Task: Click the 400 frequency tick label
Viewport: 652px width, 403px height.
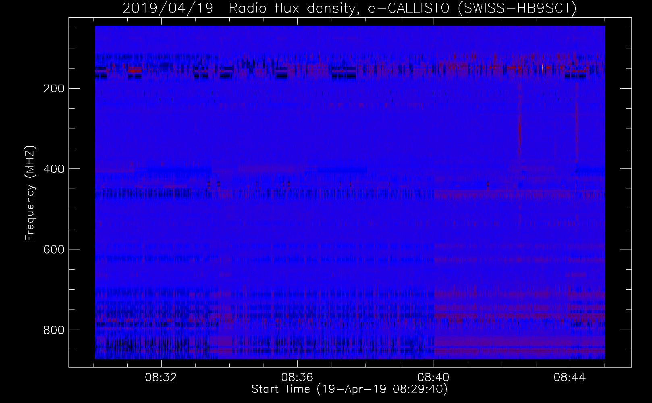Action: point(54,169)
